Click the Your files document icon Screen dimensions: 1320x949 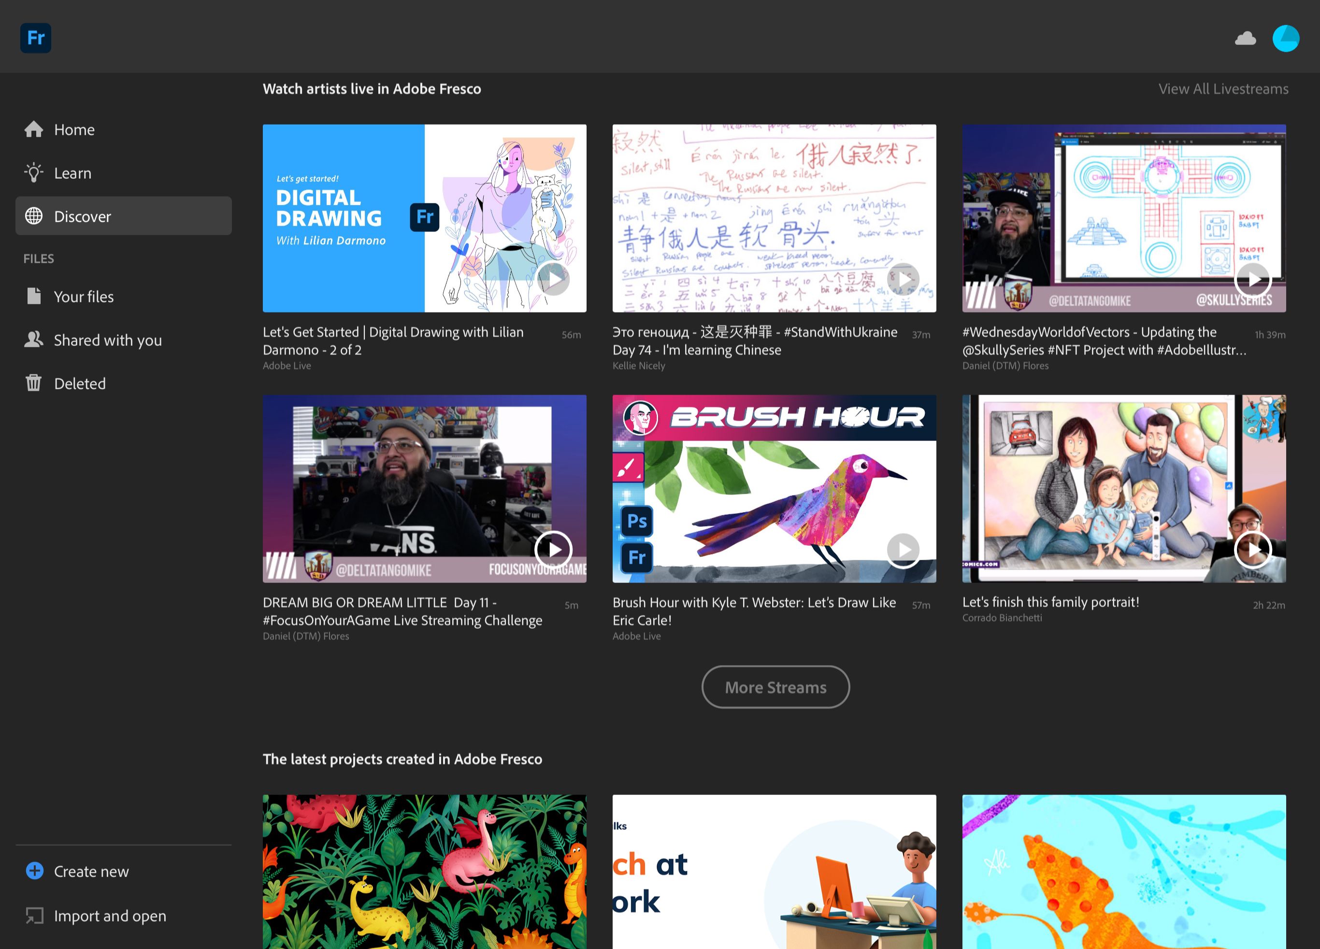(34, 296)
